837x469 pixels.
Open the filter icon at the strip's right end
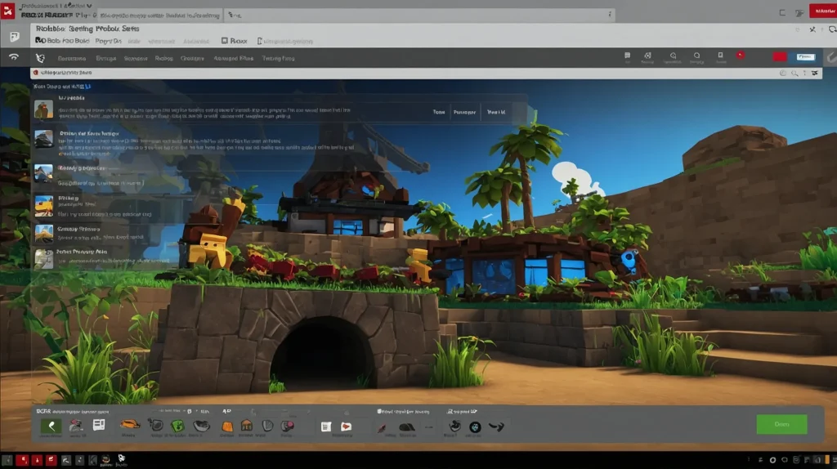(815, 73)
